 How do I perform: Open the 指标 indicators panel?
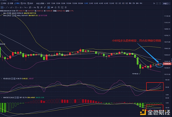(3, 3)
